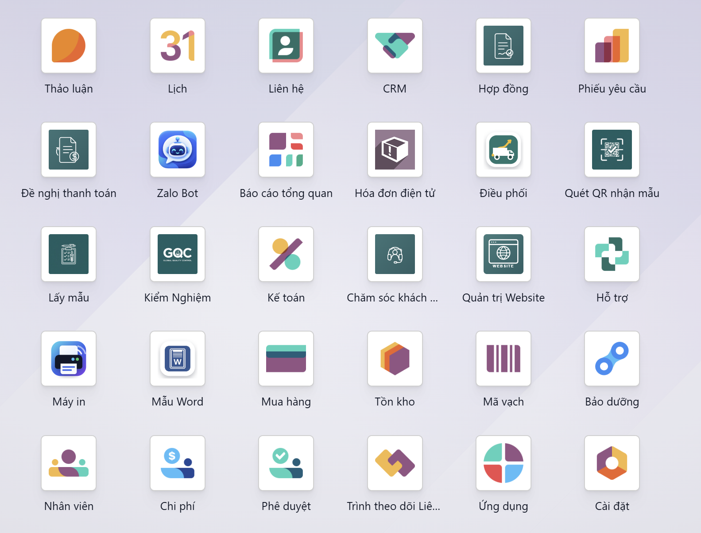Launch the Chi phí expenses app
Viewport: 701px width, 533px height.
[x=178, y=463]
